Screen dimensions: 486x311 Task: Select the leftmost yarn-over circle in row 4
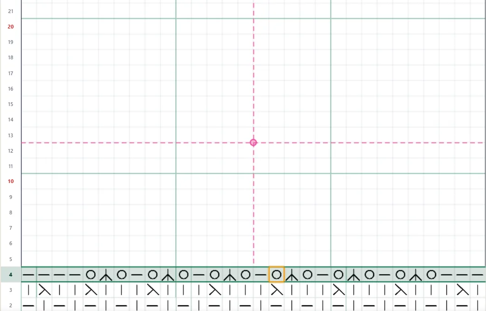coord(90,275)
